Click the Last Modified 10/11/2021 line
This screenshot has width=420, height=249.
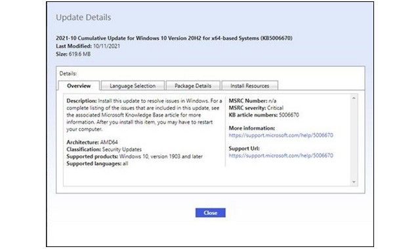[x=88, y=46]
